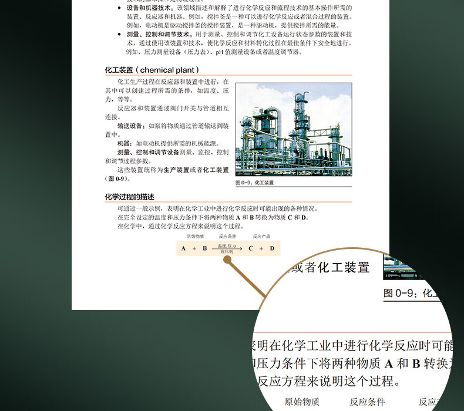
Task: Click the bold term 机器 in the paragraph
Action: (124, 143)
